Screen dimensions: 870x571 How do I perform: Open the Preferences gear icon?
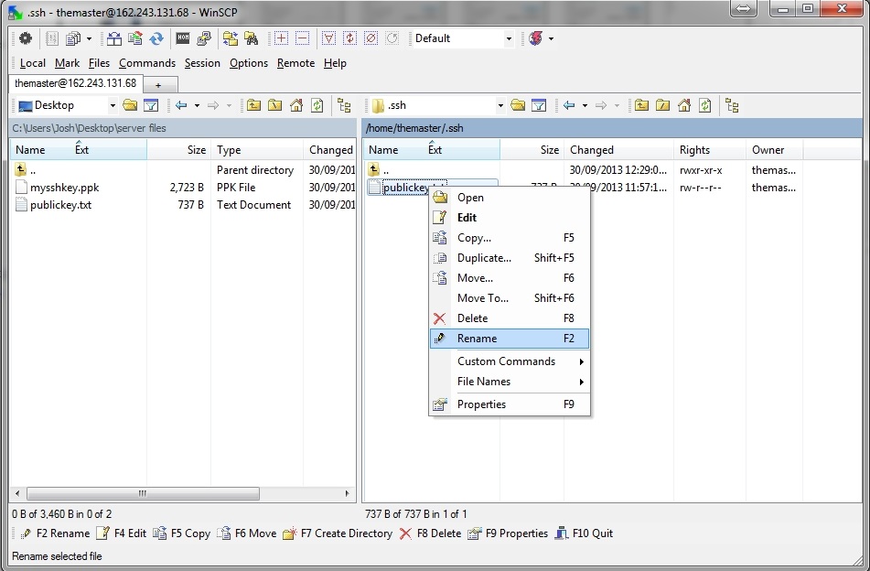click(x=26, y=38)
